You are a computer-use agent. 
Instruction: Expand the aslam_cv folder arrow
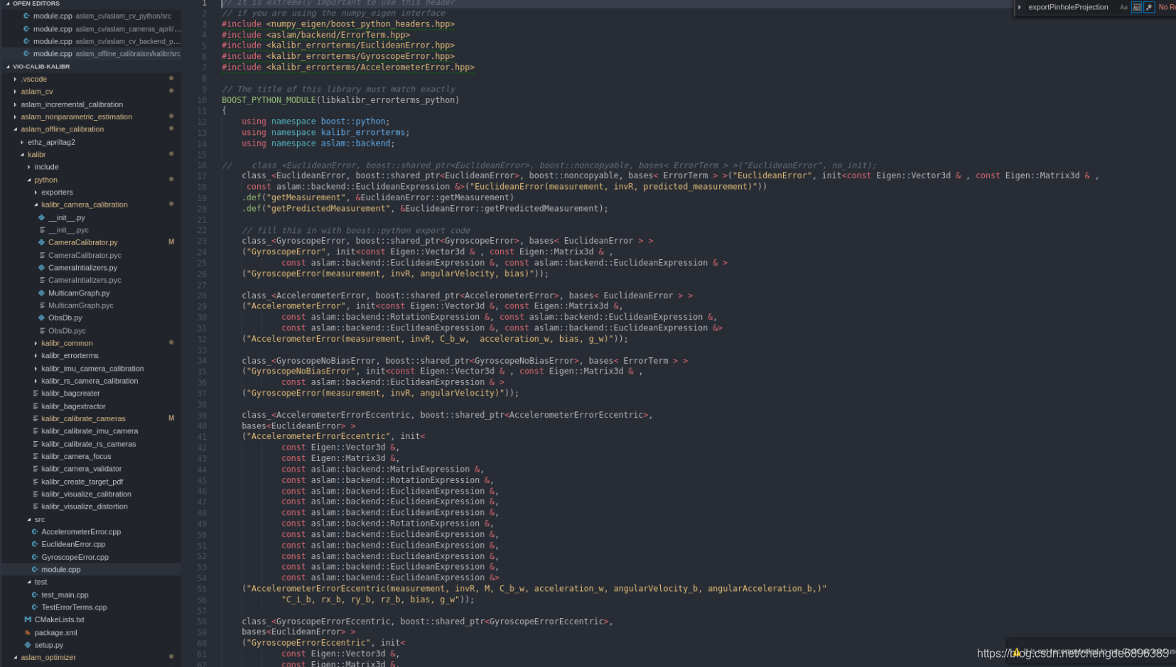pyautogui.click(x=15, y=92)
